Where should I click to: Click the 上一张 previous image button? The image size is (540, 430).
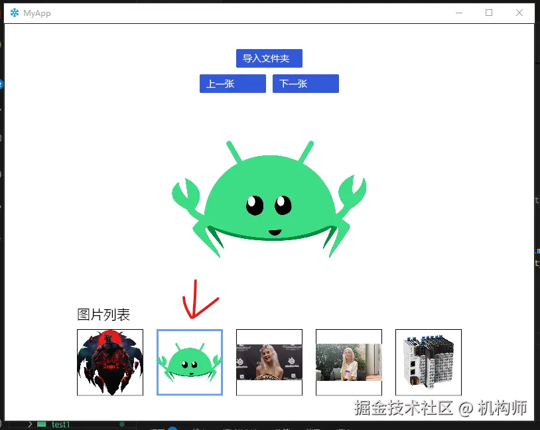tap(232, 83)
